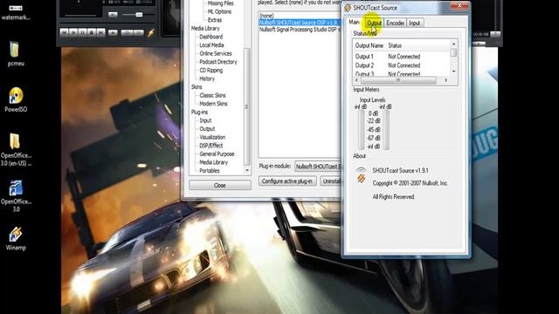Switch to the Encoder tab
Viewport: 559px width, 314px height.
pyautogui.click(x=395, y=23)
